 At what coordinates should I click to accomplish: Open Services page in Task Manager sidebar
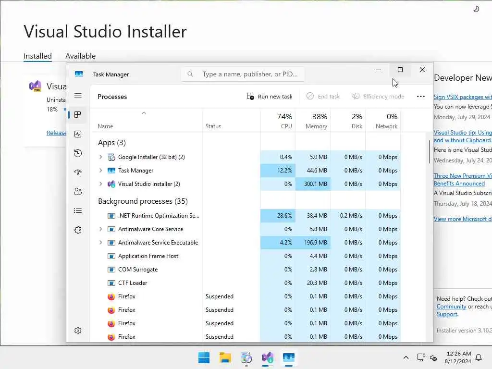coord(78,230)
